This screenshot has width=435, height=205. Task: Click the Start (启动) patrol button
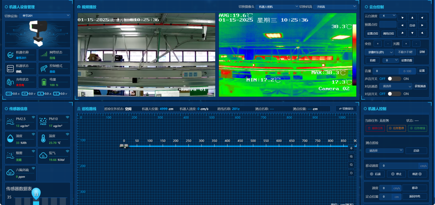coord(416,150)
